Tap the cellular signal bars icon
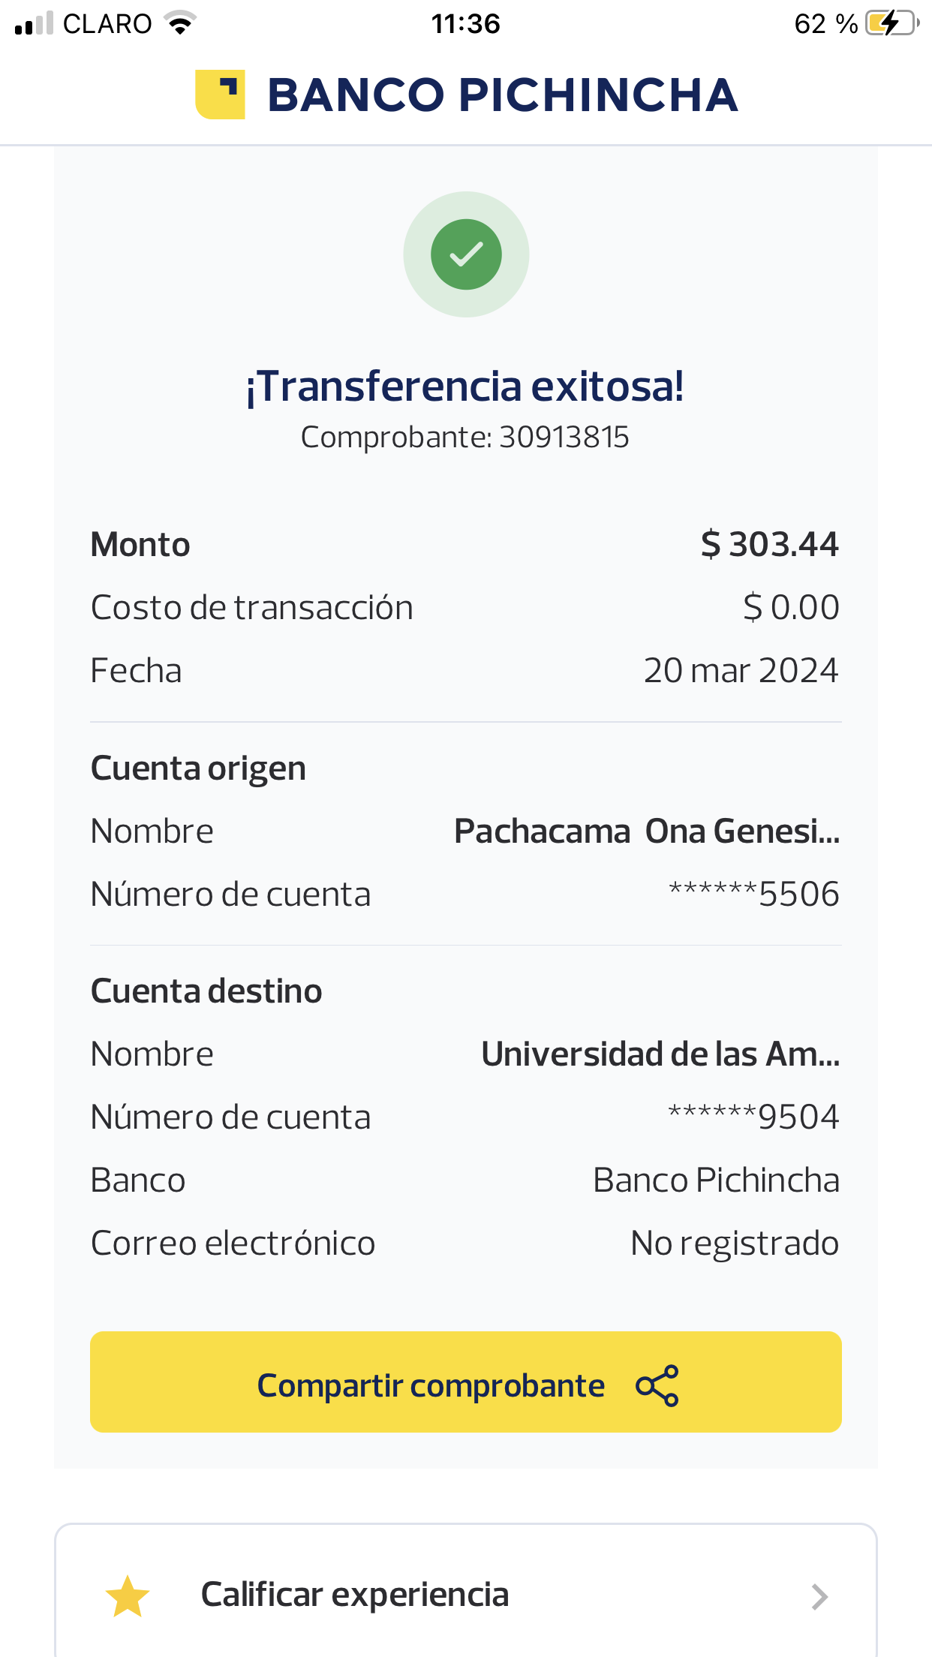This screenshot has width=932, height=1657. click(x=34, y=24)
